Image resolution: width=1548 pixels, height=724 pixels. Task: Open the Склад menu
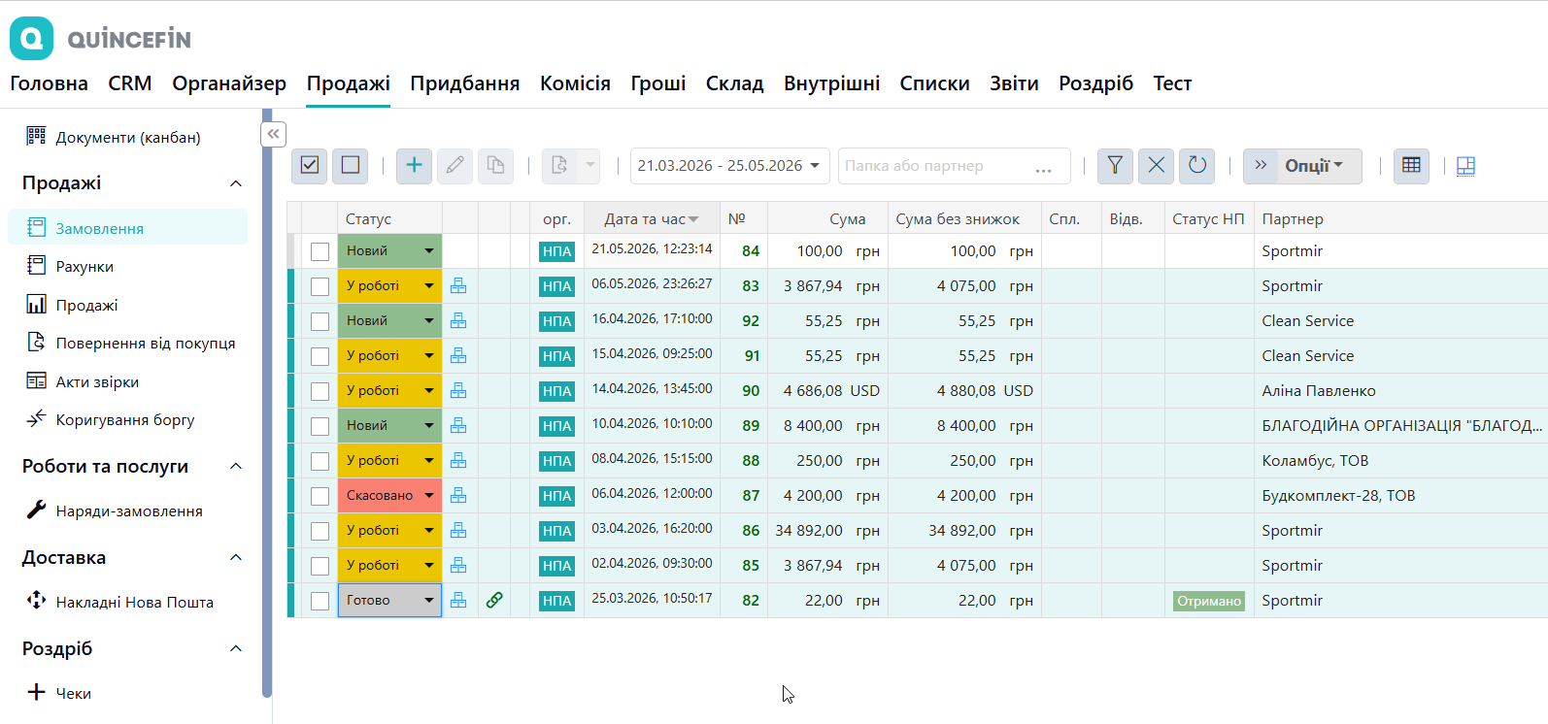pyautogui.click(x=734, y=83)
